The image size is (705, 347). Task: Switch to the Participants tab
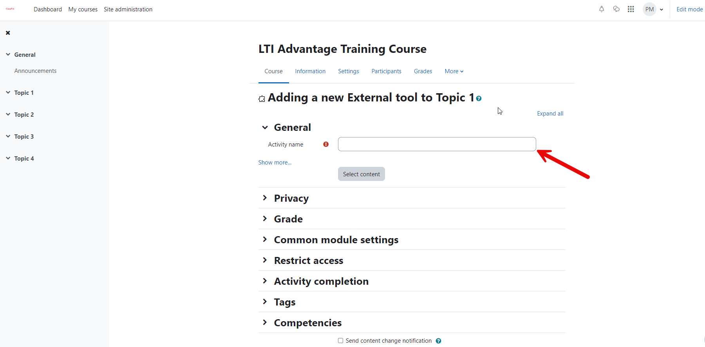tap(386, 71)
